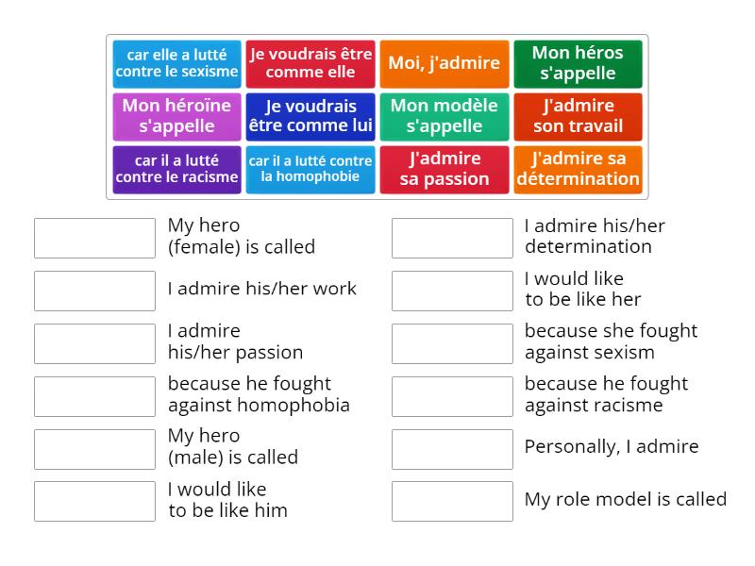The image size is (755, 566).
Task: Click the answer box for 'My hero (female) is called'
Action: [x=94, y=239]
